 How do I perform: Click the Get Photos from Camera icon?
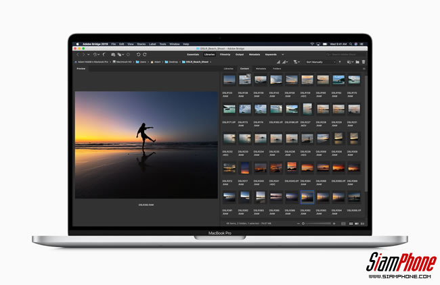pos(113,55)
